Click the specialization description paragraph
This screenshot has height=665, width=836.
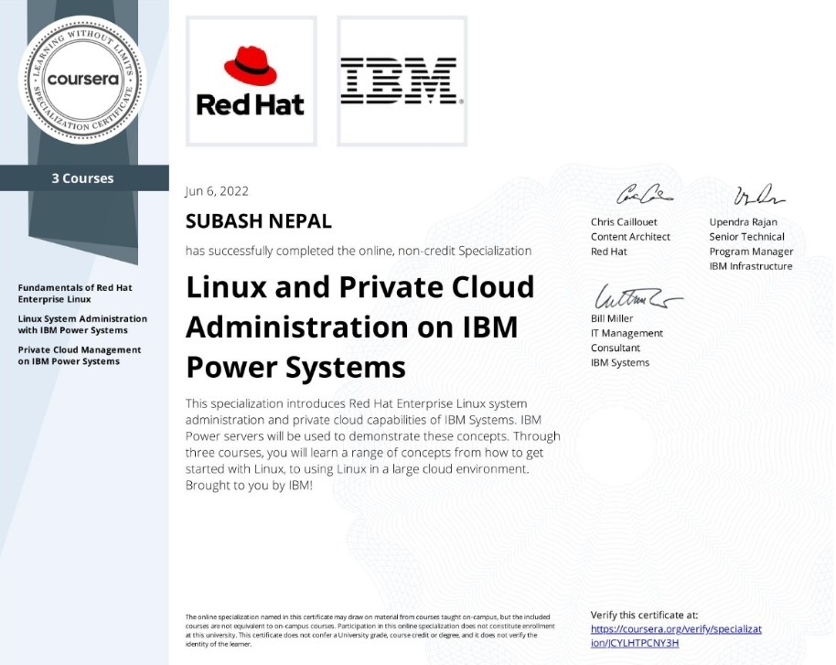point(372,445)
